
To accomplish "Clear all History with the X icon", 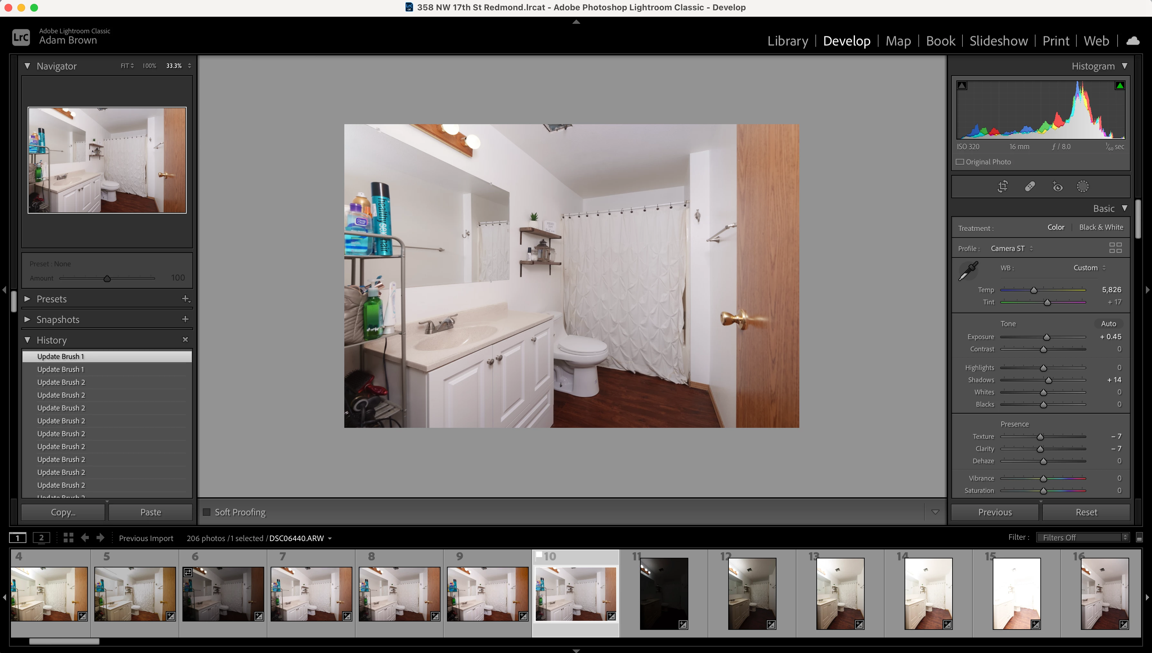I will pos(185,339).
